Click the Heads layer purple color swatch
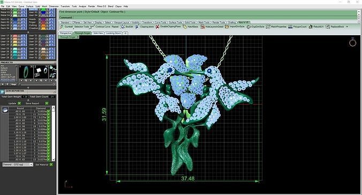This screenshot has width=362, height=195. pyautogui.click(x=43, y=20)
